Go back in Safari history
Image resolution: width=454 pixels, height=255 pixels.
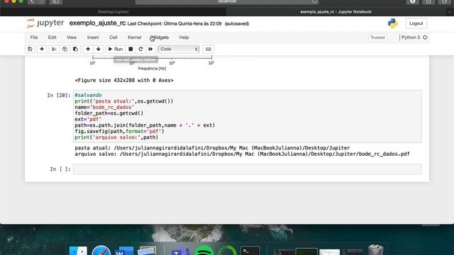(x=32, y=1)
